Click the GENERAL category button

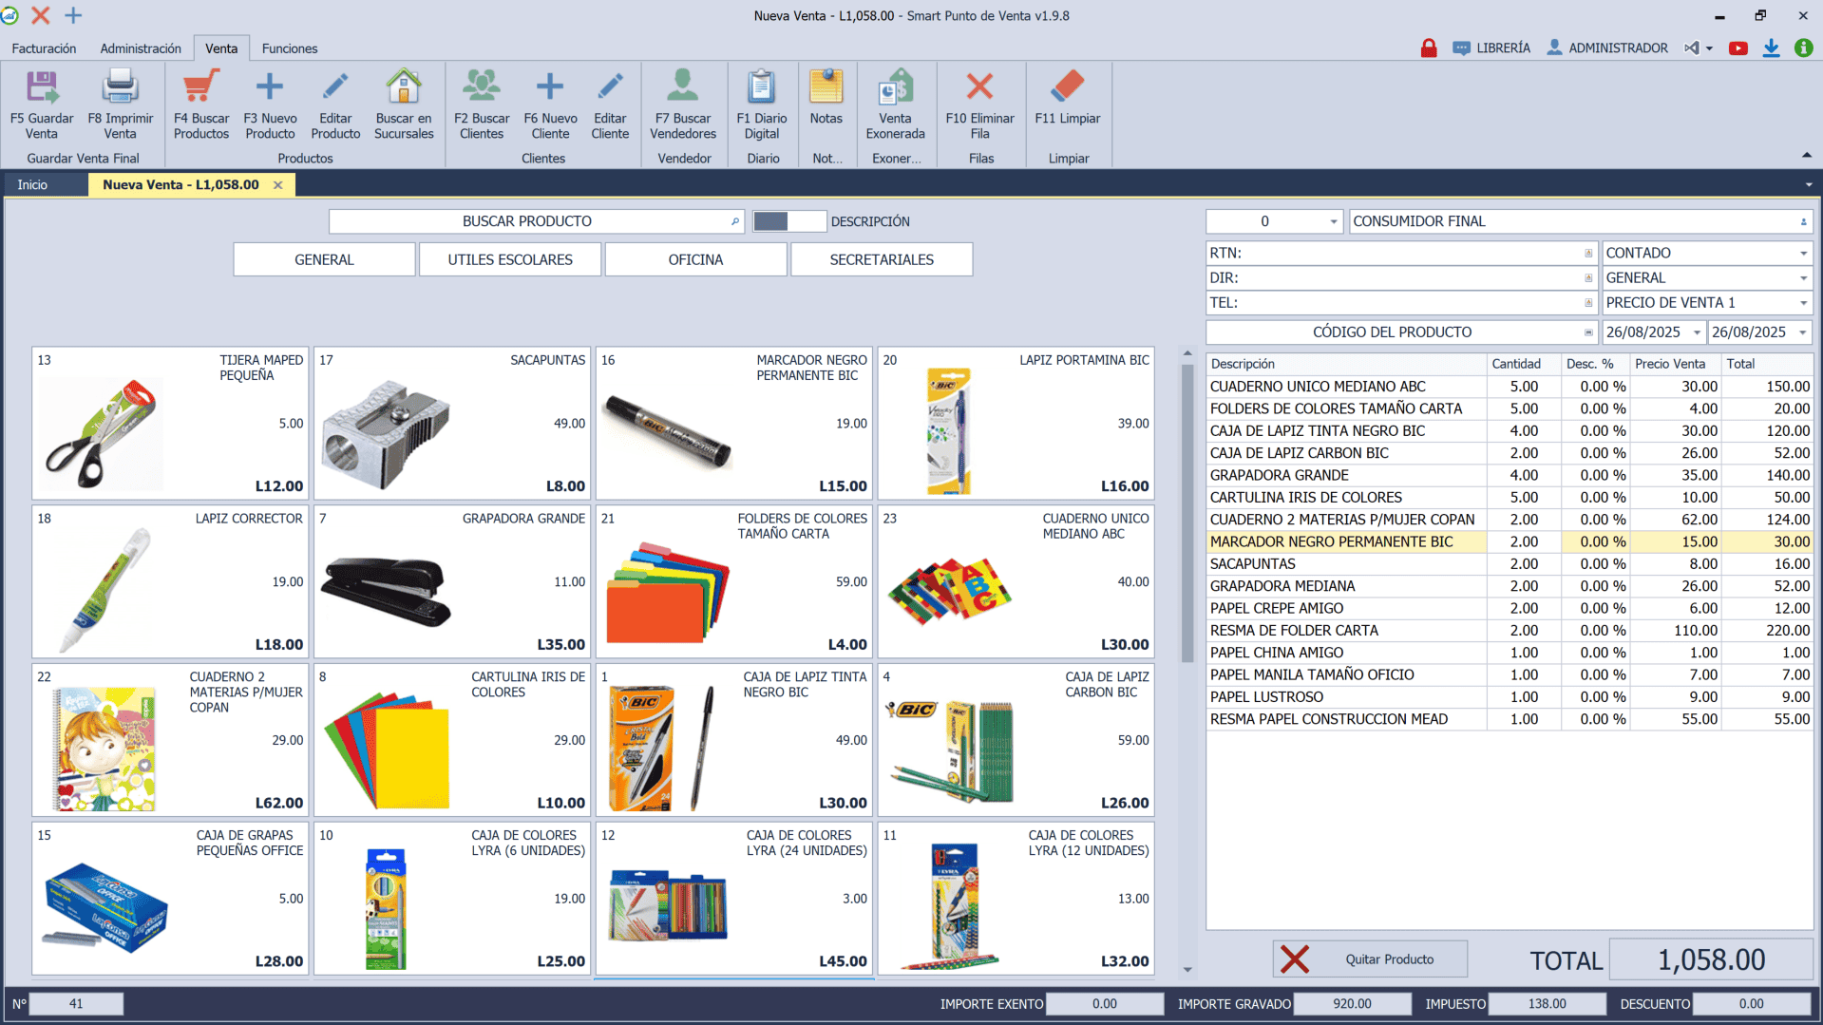[324, 259]
